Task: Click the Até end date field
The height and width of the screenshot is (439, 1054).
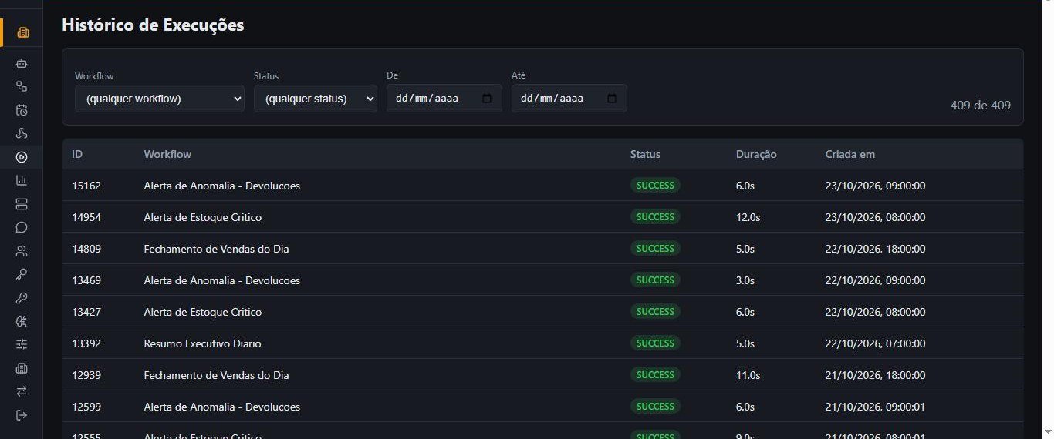Action: tap(569, 99)
